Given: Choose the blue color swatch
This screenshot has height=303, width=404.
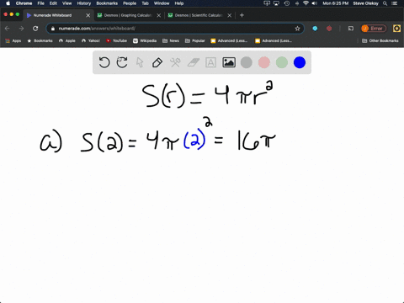Looking at the screenshot, I should coord(300,62).
